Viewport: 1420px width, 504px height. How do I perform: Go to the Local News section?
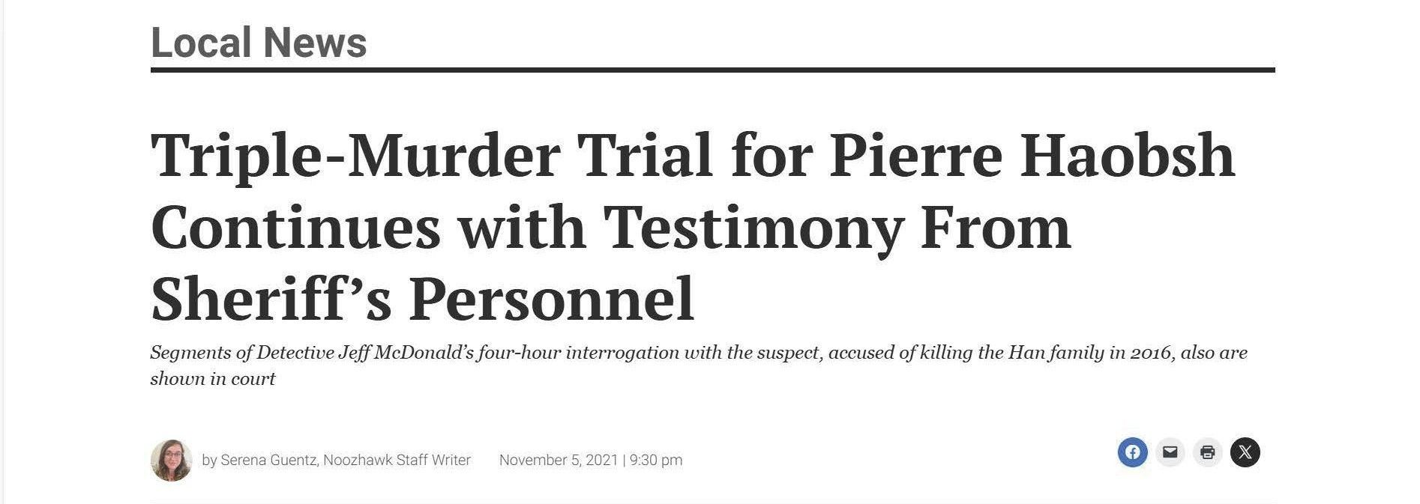pos(259,43)
